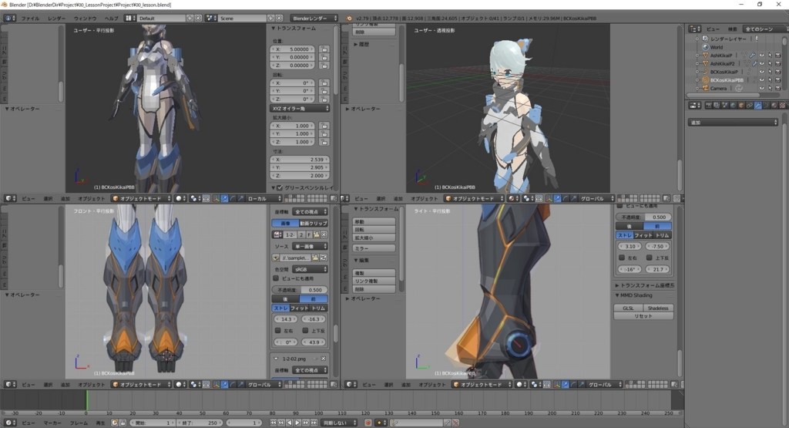Toggle render camera icon for BCKosiKikaiPBB
Image resolution: width=789 pixels, height=428 pixels.
pos(778,80)
